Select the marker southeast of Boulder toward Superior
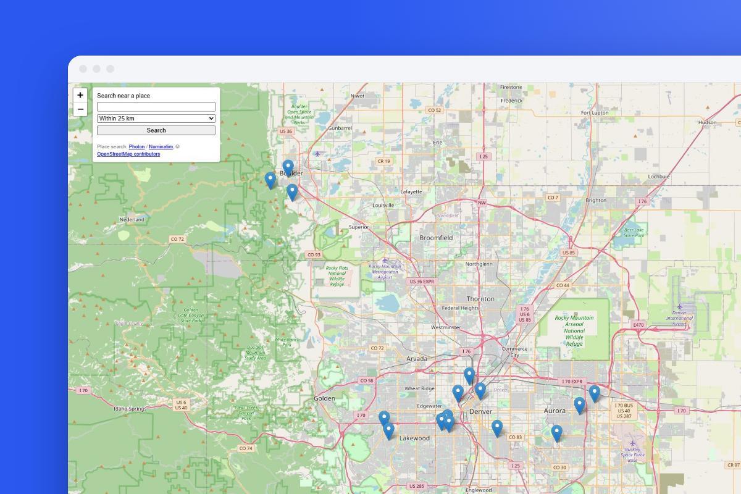Viewport: 741px width, 494px height. point(293,193)
